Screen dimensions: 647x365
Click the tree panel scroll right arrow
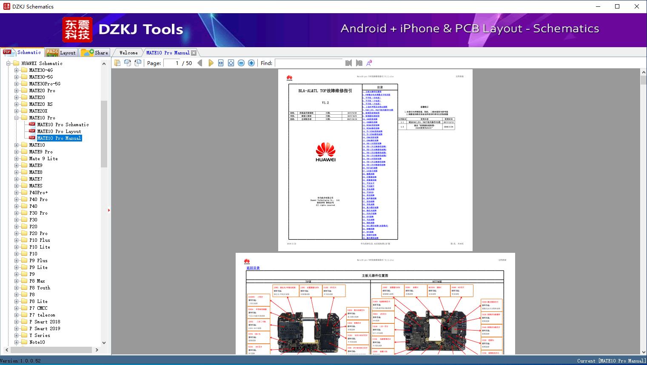(97, 350)
